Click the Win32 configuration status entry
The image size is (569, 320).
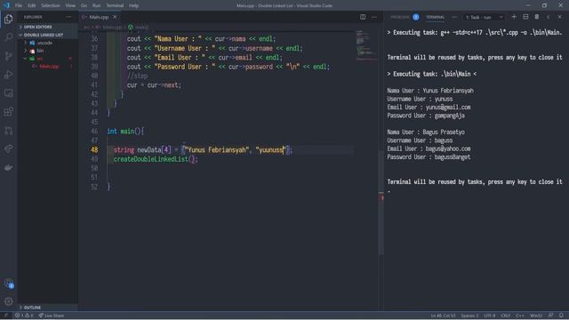536,316
